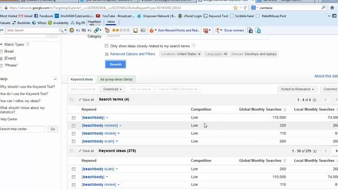Open the Facebook bookmark
The width and height of the screenshot is (338, 190).
(43, 16)
